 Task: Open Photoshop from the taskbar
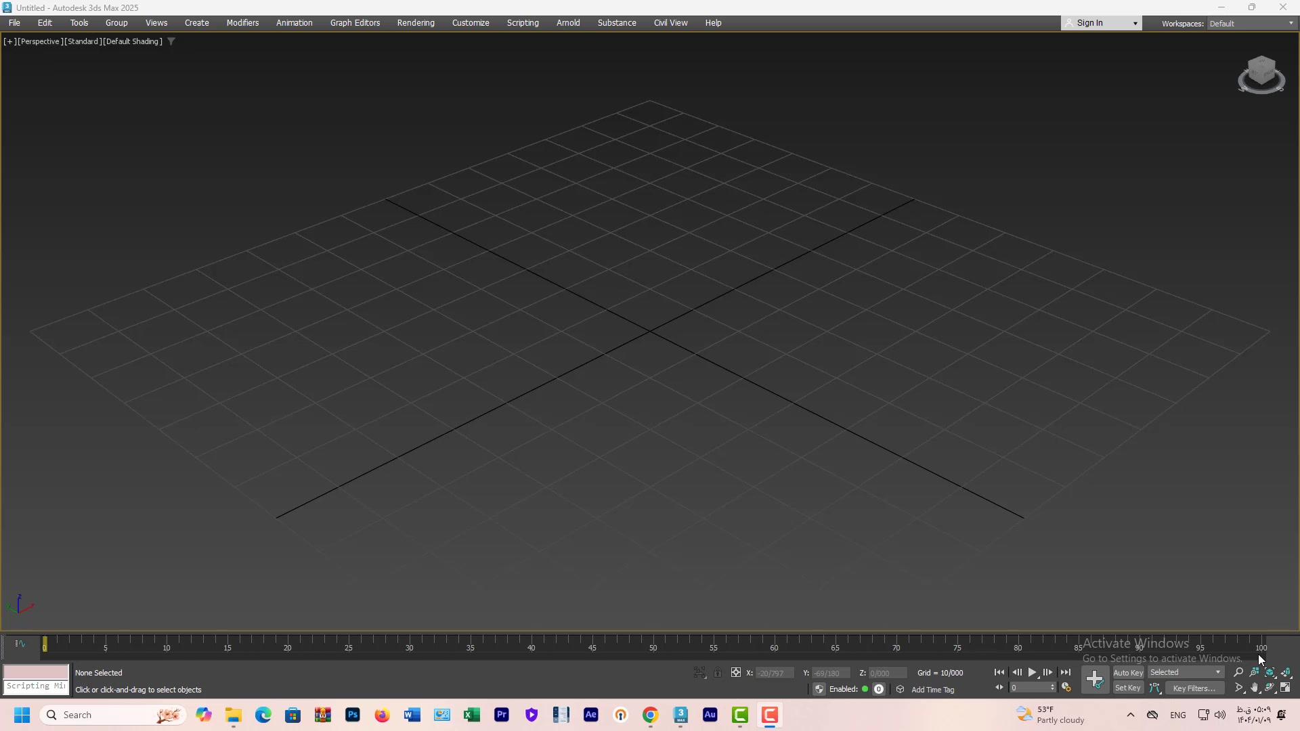coord(353,715)
